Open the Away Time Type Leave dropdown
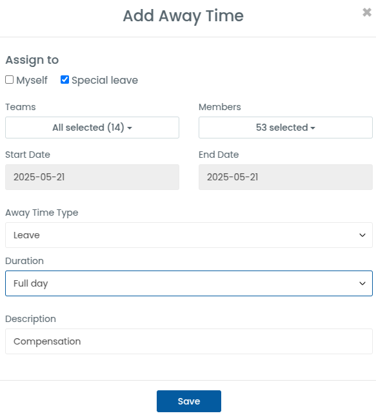 tap(189, 235)
